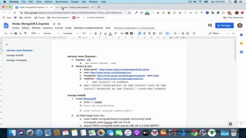Screen dimensions: 246x138
Task: Click the insert image icon
Action: (x=131, y=33)
